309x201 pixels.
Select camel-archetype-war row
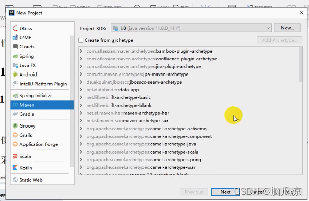(140, 167)
